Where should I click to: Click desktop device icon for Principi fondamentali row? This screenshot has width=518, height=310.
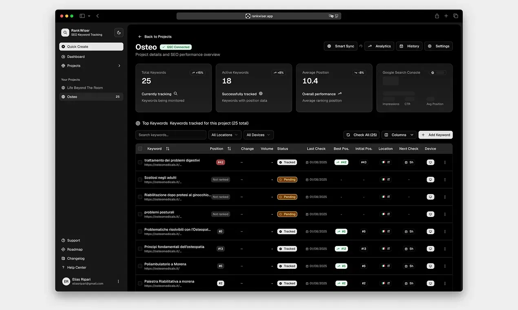click(x=430, y=249)
